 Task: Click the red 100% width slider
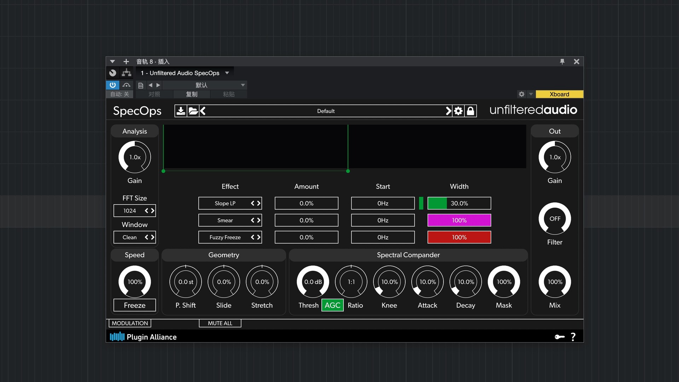459,237
